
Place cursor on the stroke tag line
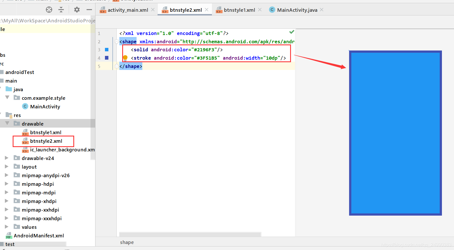[208, 58]
